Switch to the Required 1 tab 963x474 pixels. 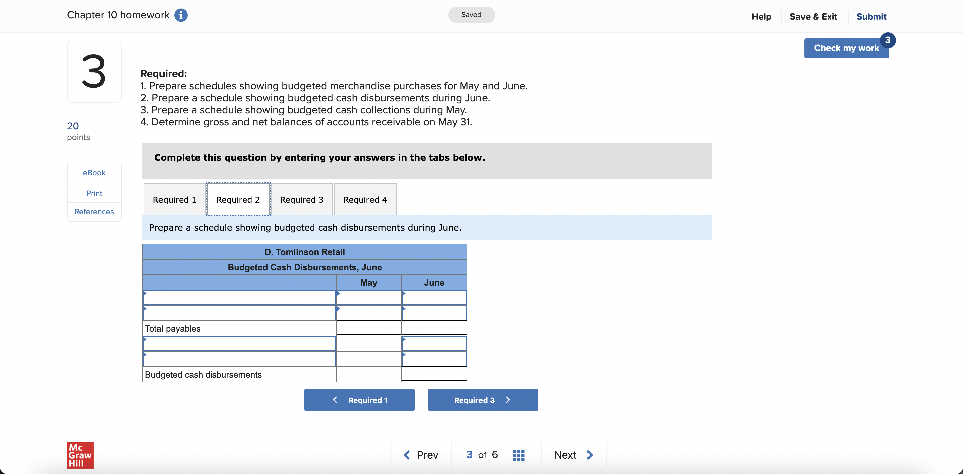[174, 200]
